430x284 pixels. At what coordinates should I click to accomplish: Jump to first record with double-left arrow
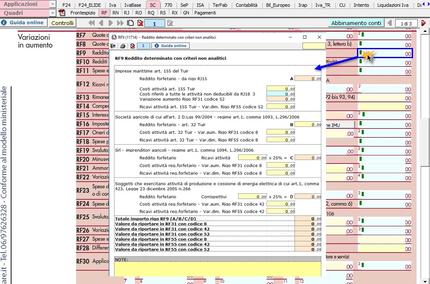(x=92, y=23)
